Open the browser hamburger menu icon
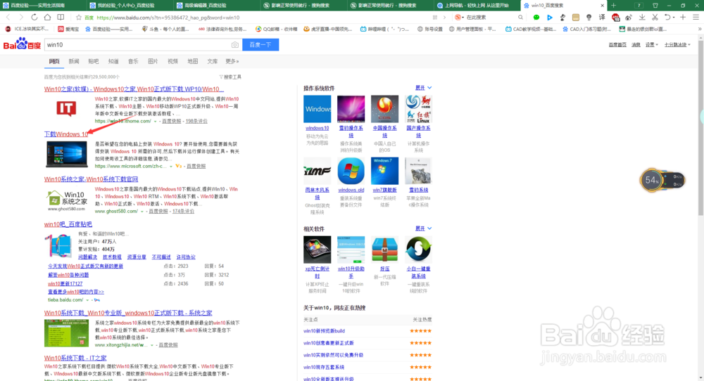704x381 pixels. [696, 18]
